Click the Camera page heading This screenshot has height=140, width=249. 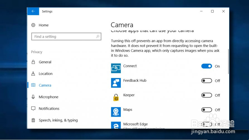122,25
